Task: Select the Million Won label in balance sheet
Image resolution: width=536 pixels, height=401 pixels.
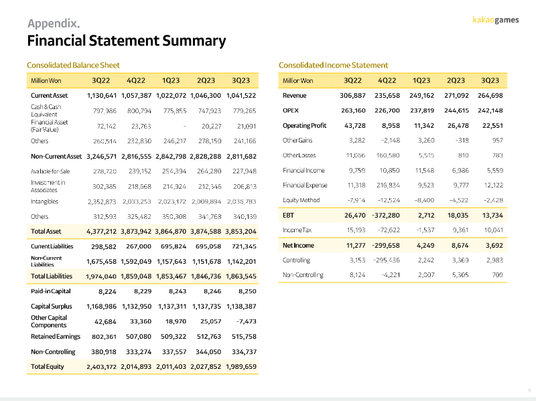Action: [46, 81]
